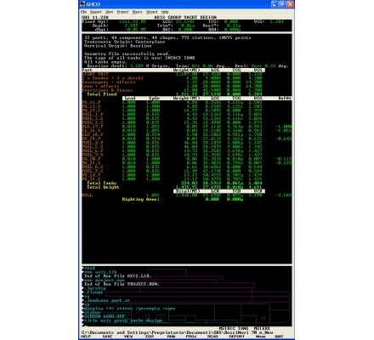Click the 'Total Tanks' label
Image resolution: width=374 pixels, height=340 pixels.
click(102, 183)
